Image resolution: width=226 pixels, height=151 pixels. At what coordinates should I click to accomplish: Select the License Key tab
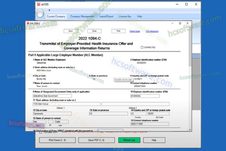125,16
